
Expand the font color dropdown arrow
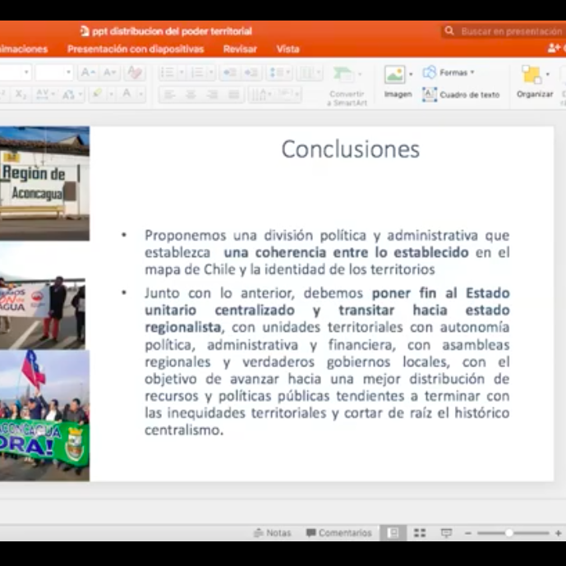tap(141, 94)
